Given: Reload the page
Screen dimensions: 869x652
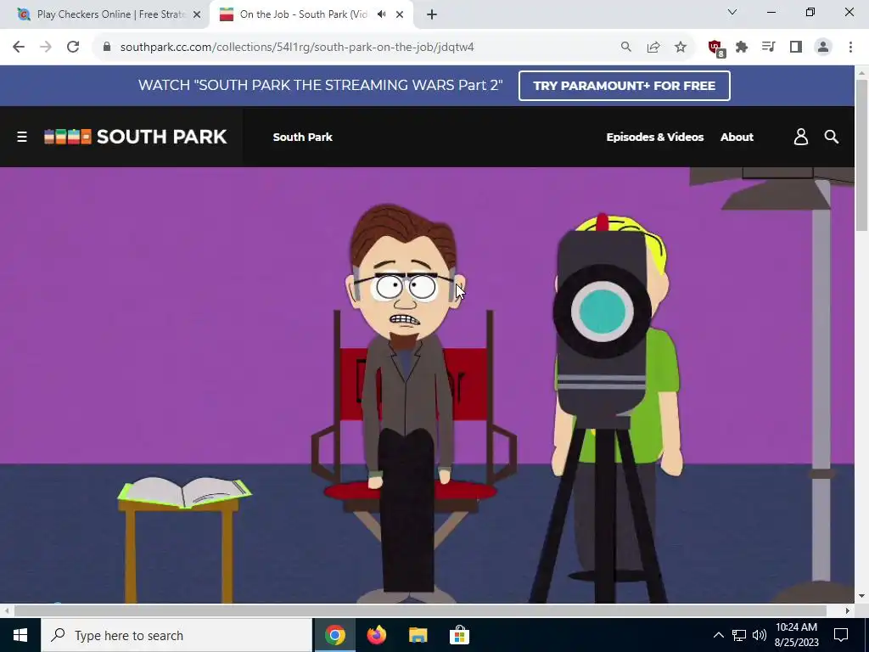Looking at the screenshot, I should [73, 48].
